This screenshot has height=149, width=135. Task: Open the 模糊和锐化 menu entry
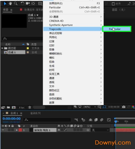coord(74,54)
